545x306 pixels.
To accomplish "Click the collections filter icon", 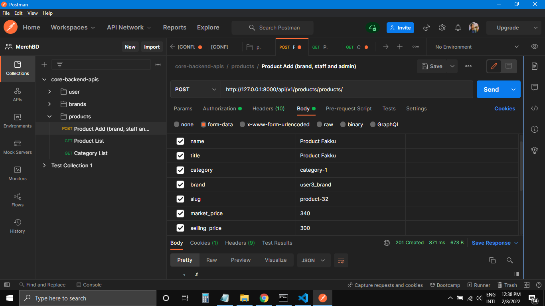I will point(59,65).
